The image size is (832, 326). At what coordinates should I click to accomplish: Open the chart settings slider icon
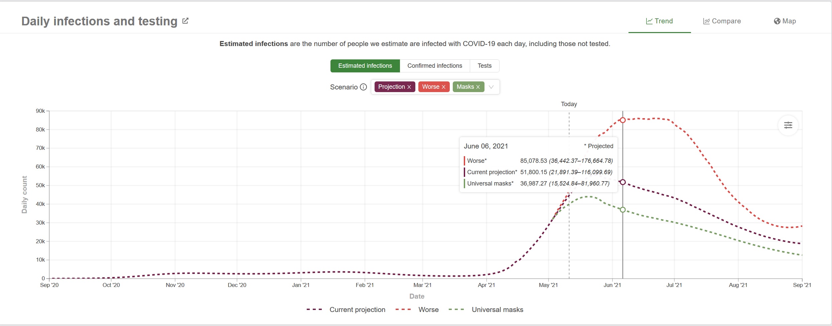[x=788, y=125]
